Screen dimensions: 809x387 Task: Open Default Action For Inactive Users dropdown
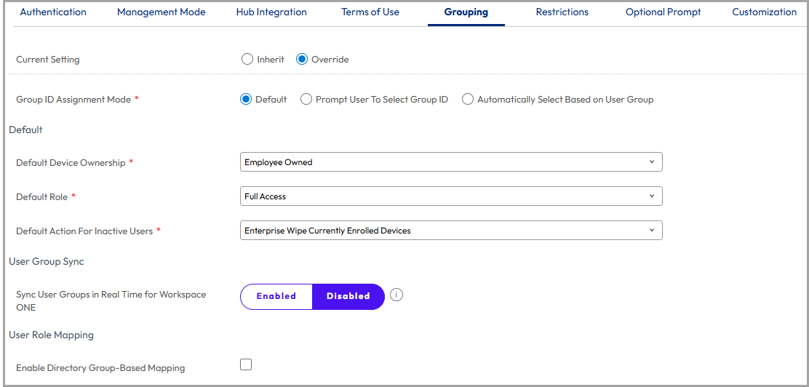tap(451, 231)
